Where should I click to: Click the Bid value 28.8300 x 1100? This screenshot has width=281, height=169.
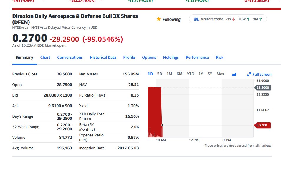tap(58, 95)
